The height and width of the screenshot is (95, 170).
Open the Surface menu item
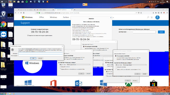66,17
